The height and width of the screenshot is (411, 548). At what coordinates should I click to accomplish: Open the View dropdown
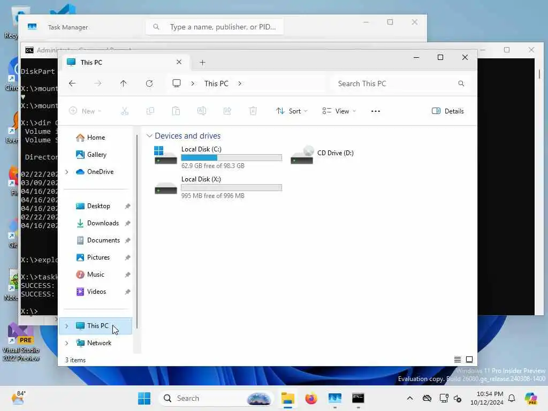[339, 111]
